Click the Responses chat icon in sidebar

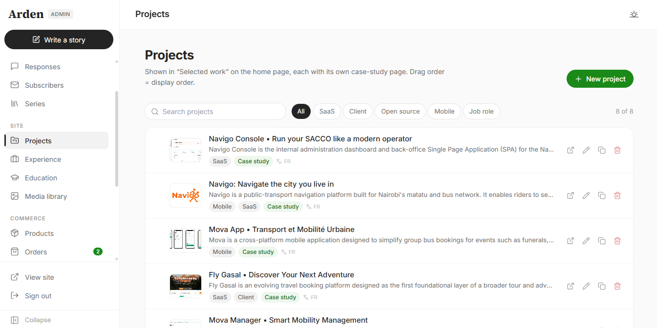click(x=15, y=66)
